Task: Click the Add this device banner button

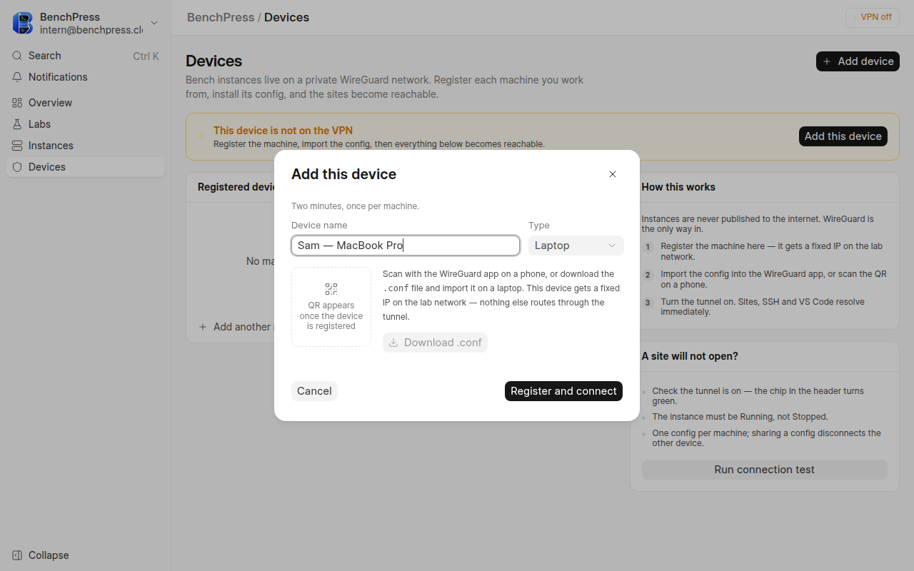Action: [843, 136]
